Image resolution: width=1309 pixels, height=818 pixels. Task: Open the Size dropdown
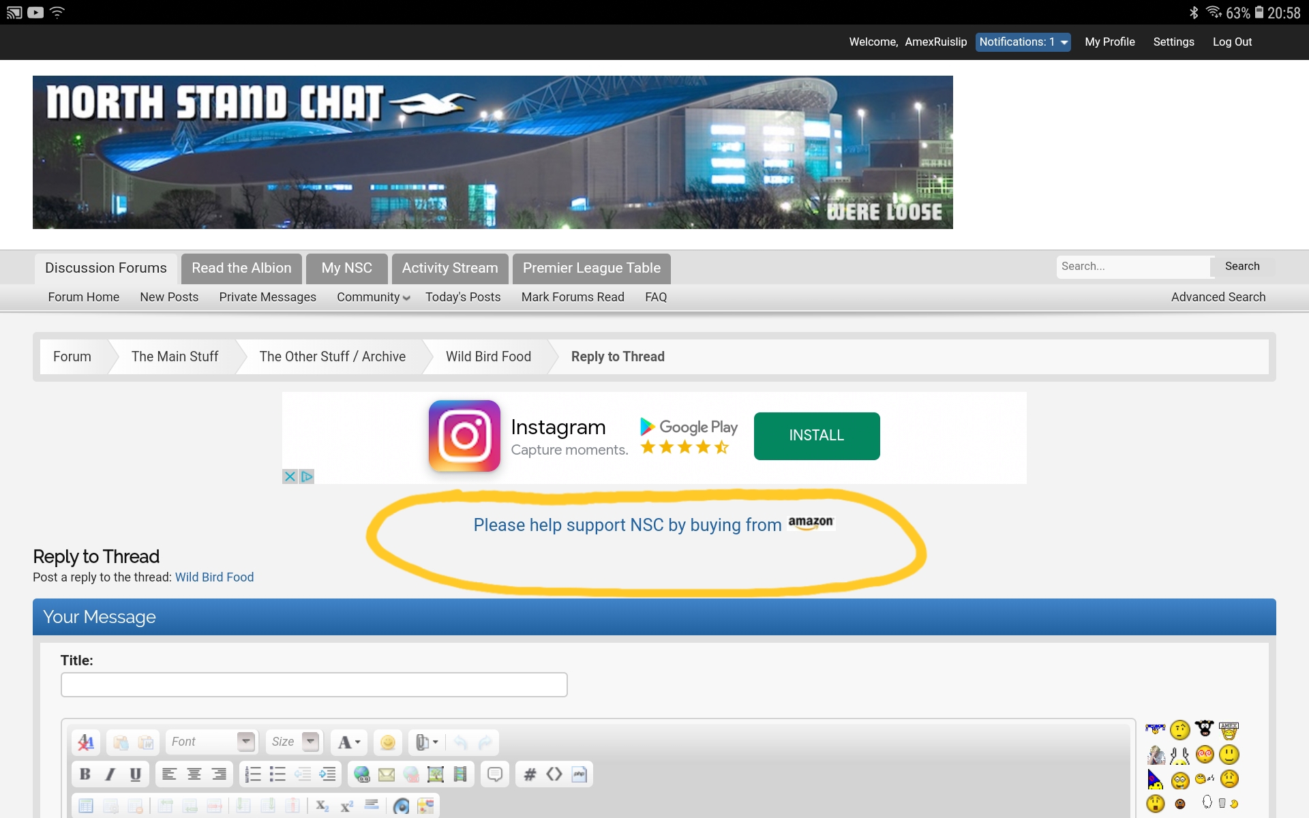pos(293,742)
